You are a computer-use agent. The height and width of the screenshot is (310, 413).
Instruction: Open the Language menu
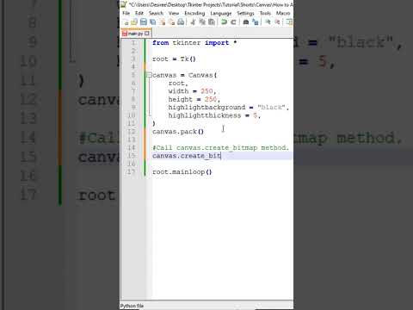click(221, 13)
